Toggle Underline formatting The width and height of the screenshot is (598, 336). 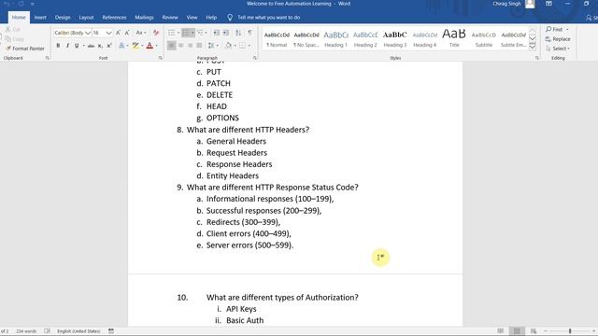coord(77,46)
